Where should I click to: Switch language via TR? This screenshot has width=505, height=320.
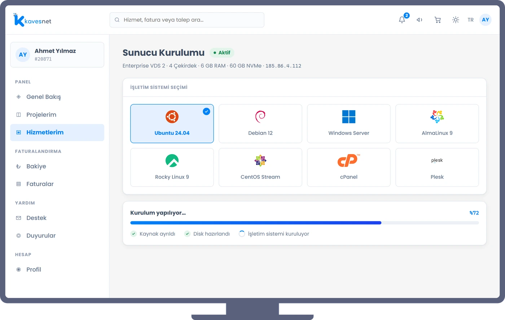[470, 20]
